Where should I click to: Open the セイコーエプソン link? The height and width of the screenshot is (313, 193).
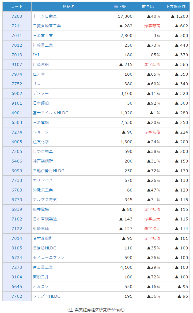coord(49,258)
